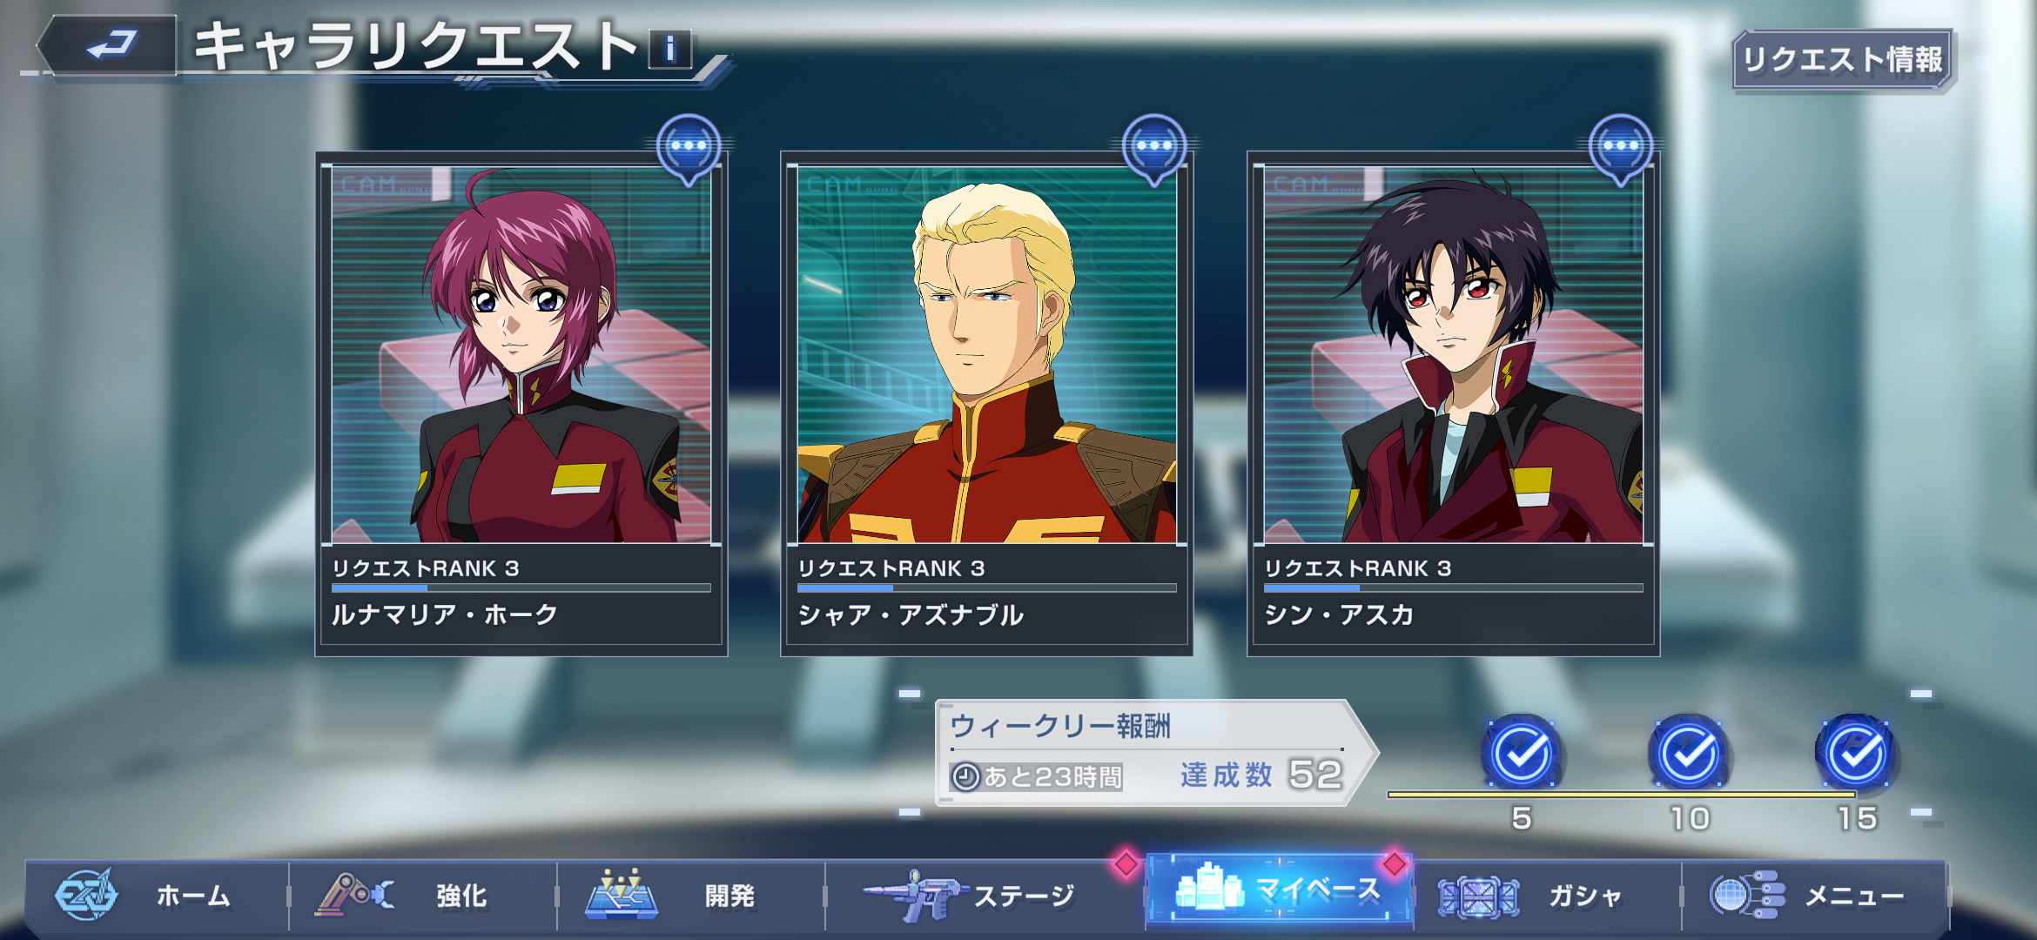Tap speech bubble above シャア・アズナブル card

(1154, 150)
